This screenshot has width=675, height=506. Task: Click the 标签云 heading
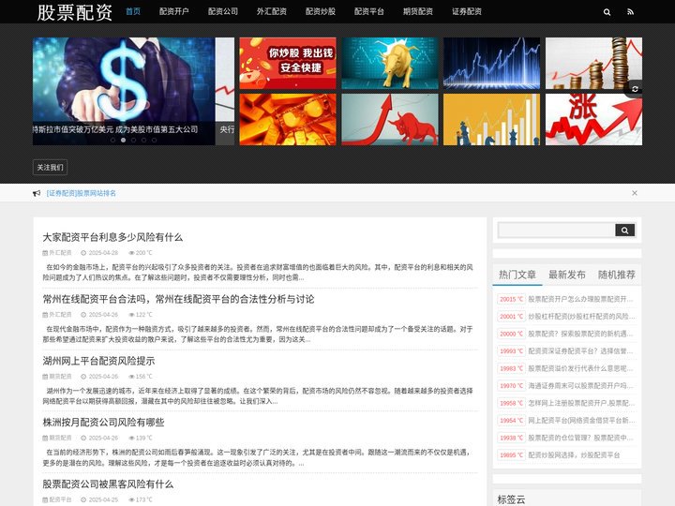pyautogui.click(x=511, y=499)
